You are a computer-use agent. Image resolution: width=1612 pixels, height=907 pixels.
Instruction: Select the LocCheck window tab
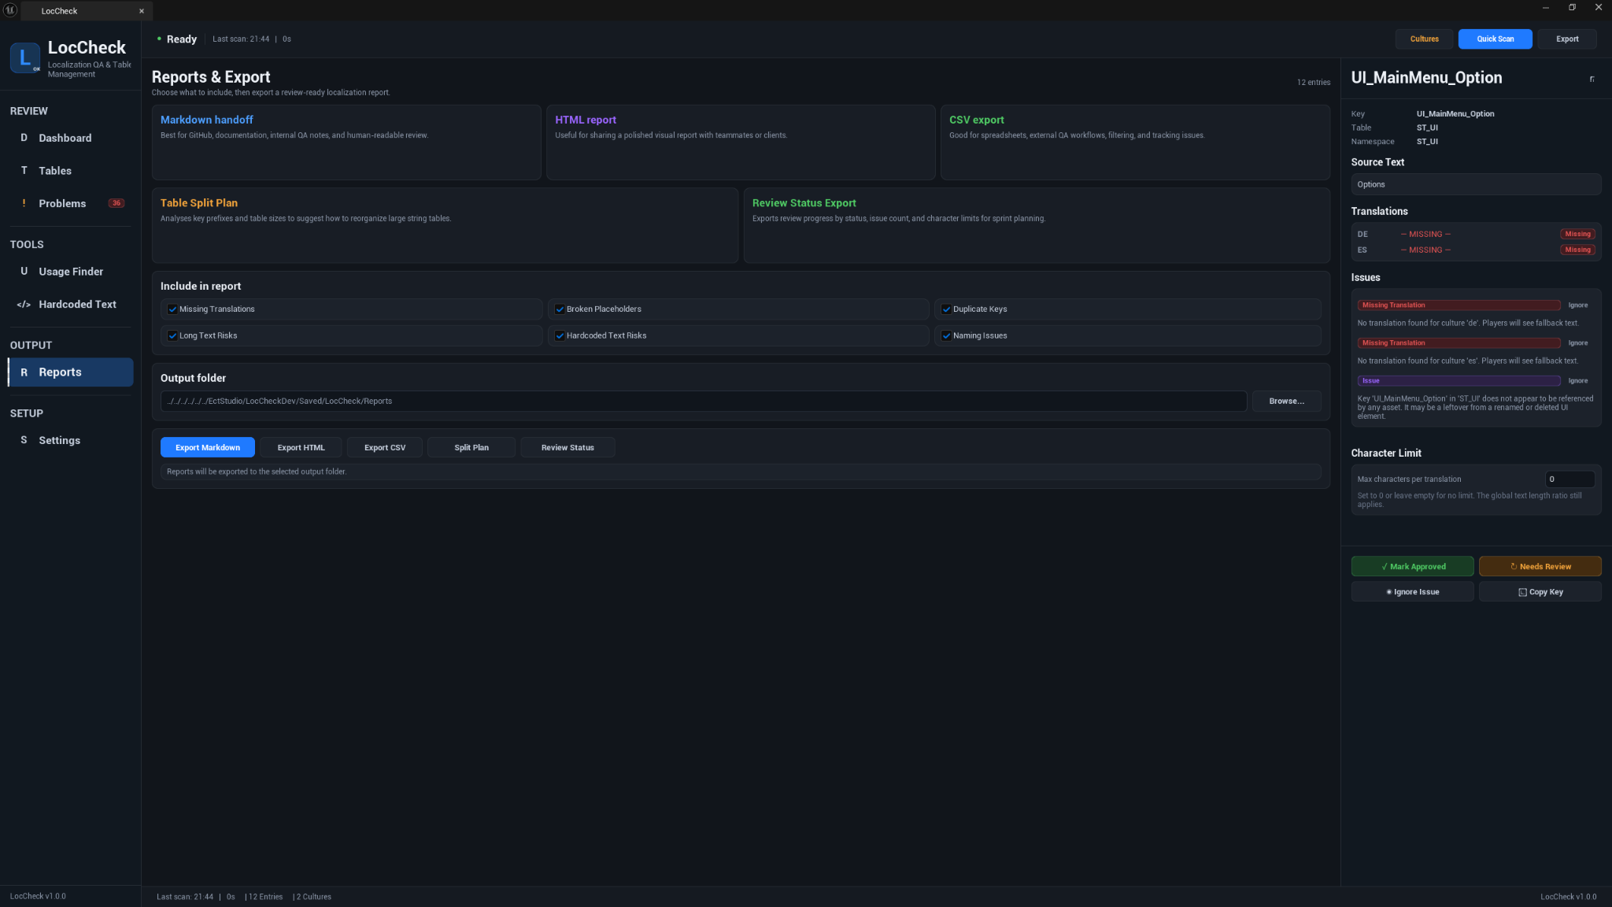coord(86,11)
